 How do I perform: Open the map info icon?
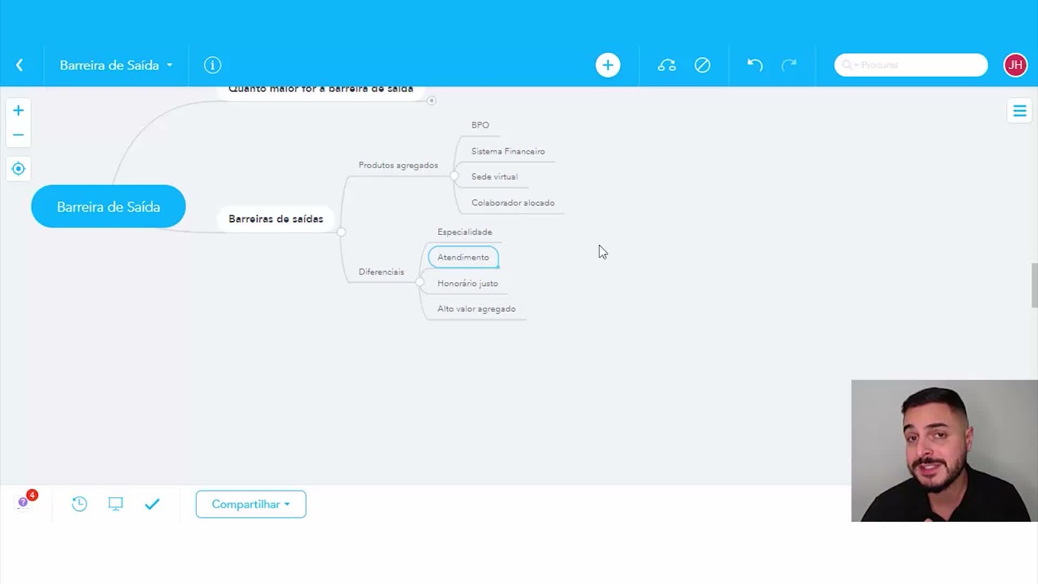(x=212, y=65)
